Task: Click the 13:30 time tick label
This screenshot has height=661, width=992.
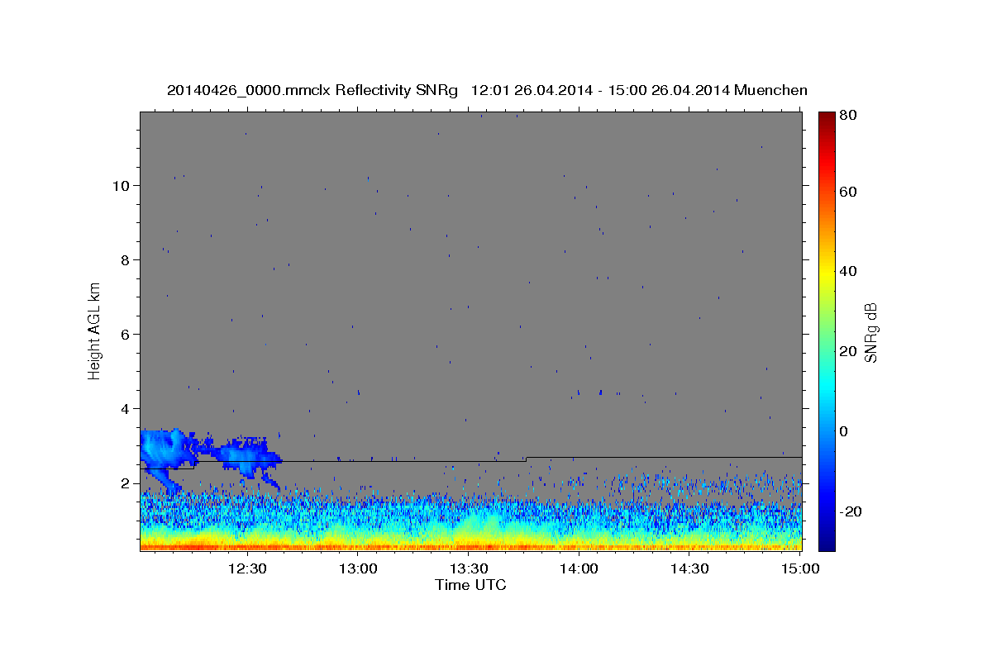Action: 469,568
